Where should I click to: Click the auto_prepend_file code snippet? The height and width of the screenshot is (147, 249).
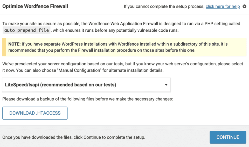tap(26, 30)
